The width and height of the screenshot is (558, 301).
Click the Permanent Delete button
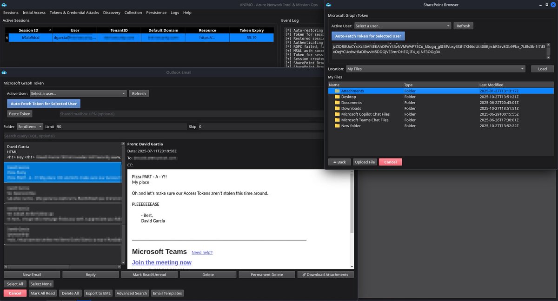point(267,275)
